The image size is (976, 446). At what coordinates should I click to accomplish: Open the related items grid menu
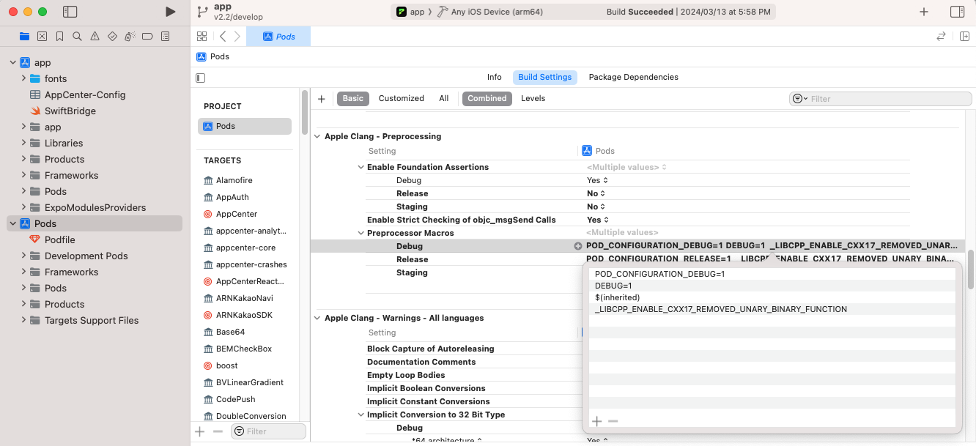pos(202,37)
